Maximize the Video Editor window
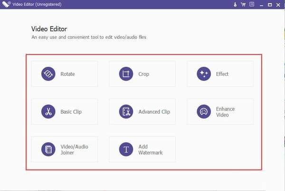 click(x=270, y=5)
